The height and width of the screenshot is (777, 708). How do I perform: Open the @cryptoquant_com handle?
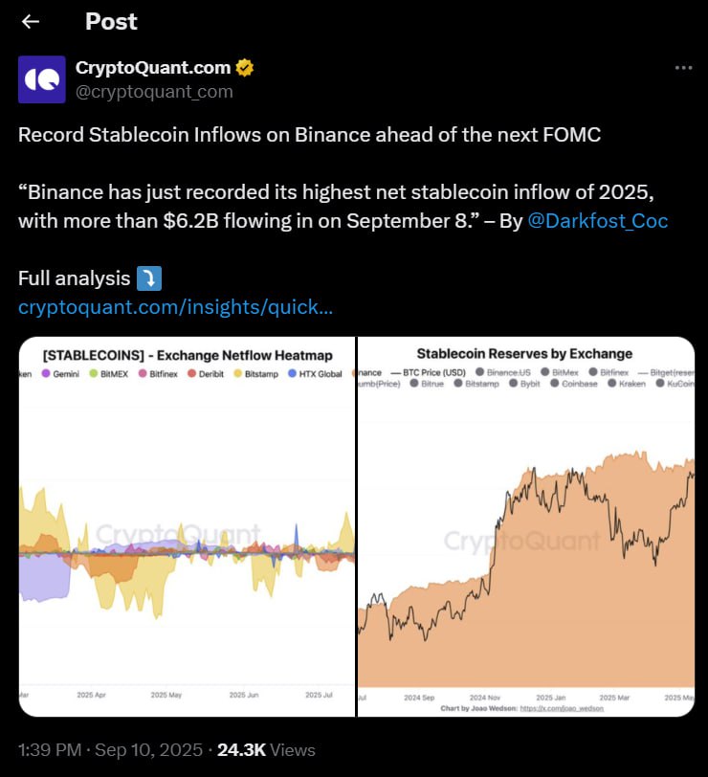point(154,92)
